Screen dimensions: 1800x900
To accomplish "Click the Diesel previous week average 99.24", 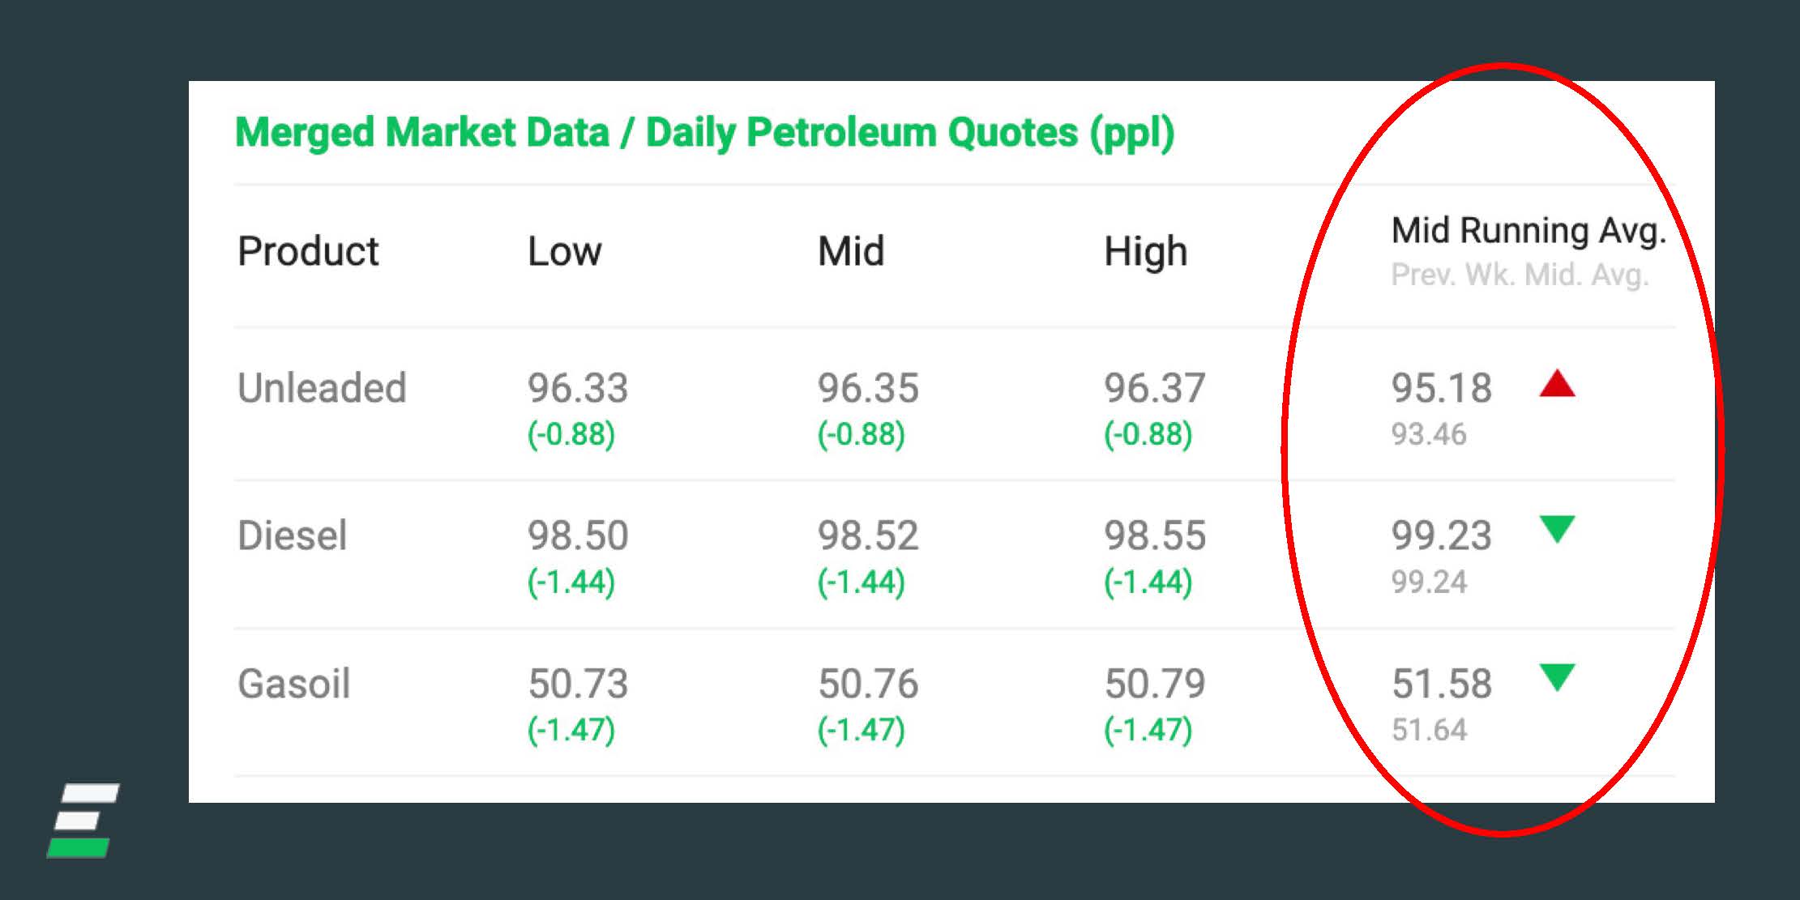I will pyautogui.click(x=1429, y=582).
